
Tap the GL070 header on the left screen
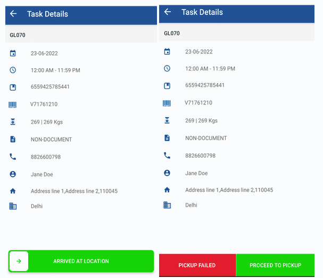click(x=18, y=35)
